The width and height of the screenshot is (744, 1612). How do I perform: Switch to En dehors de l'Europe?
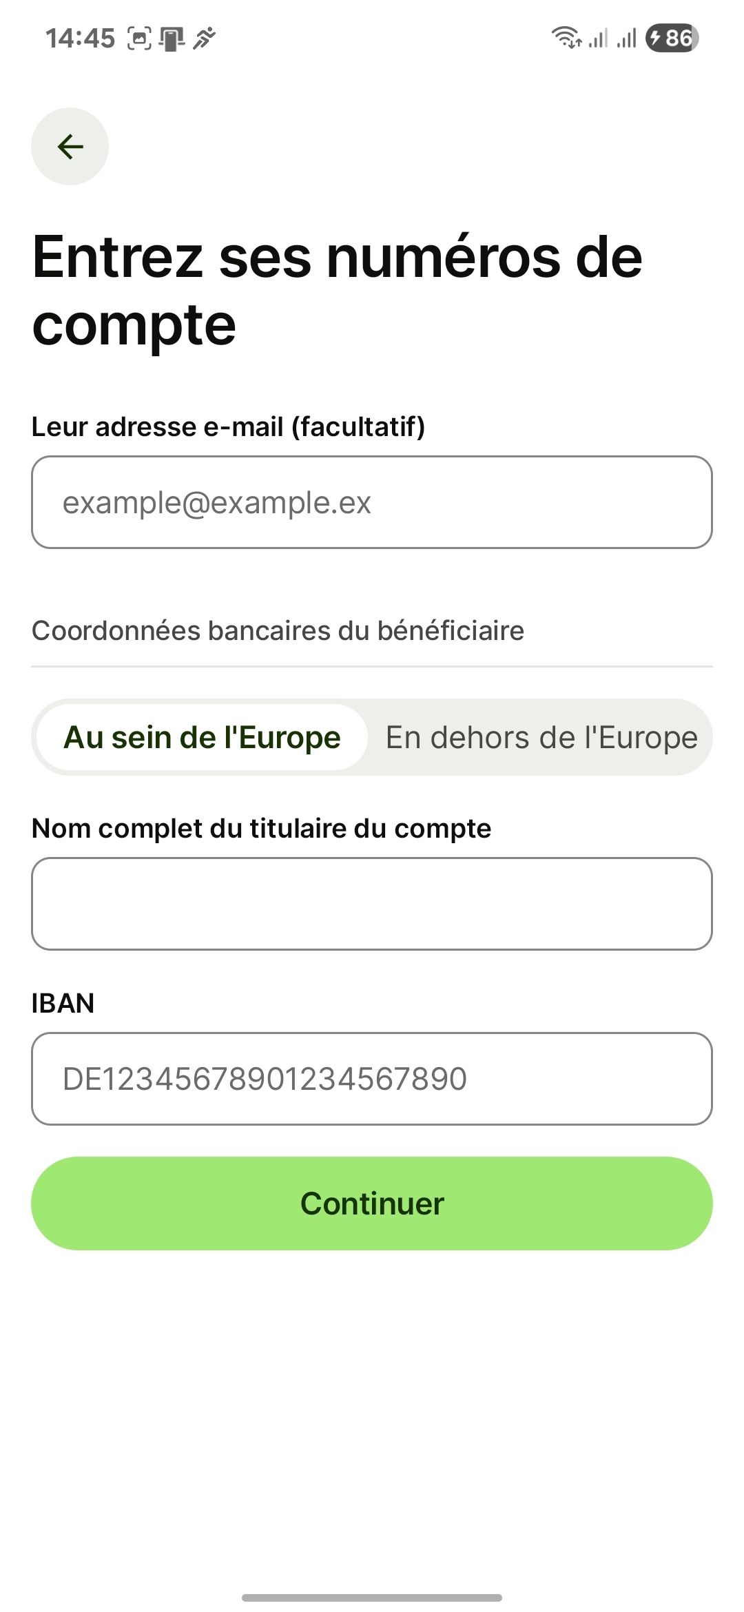pos(541,737)
